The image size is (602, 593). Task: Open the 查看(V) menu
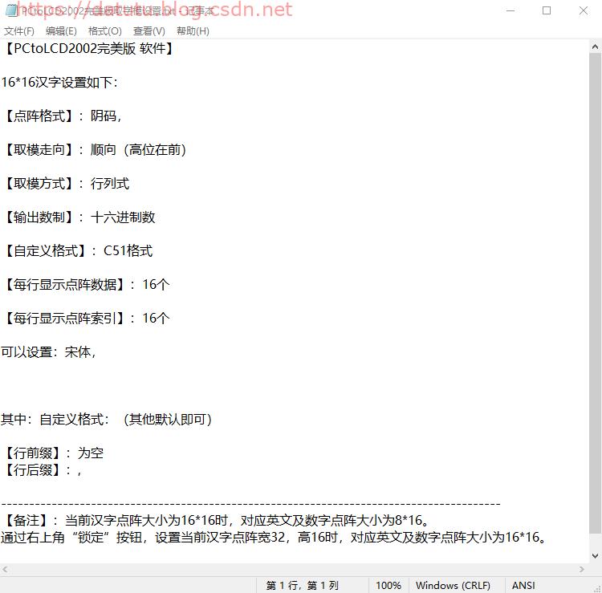(148, 30)
